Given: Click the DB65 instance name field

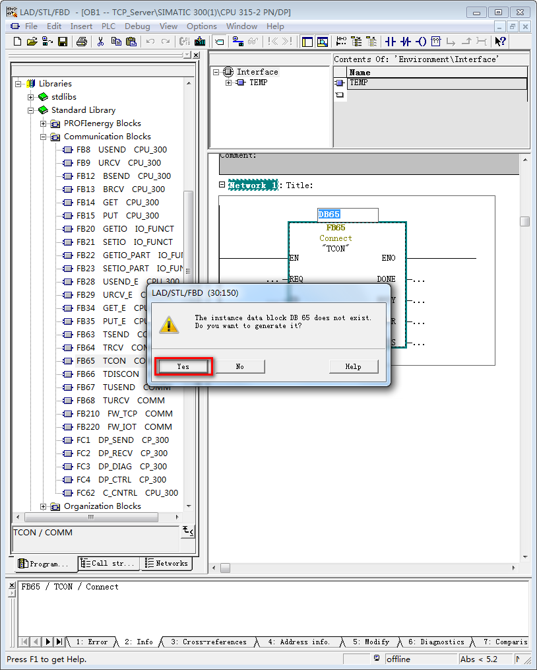Looking at the screenshot, I should [348, 215].
